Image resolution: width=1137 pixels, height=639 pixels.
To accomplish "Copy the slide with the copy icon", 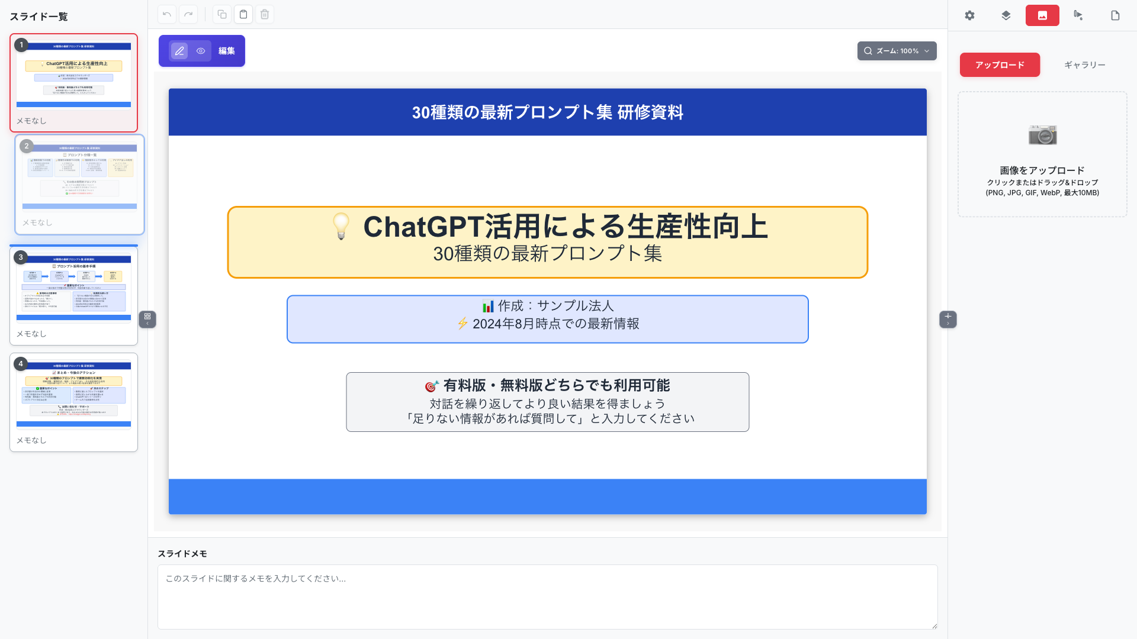I will 222,14.
